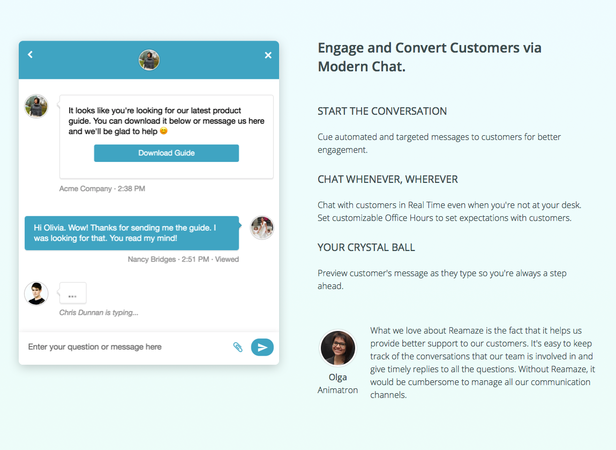Click Nancy Bridges' avatar photo

coord(262,228)
